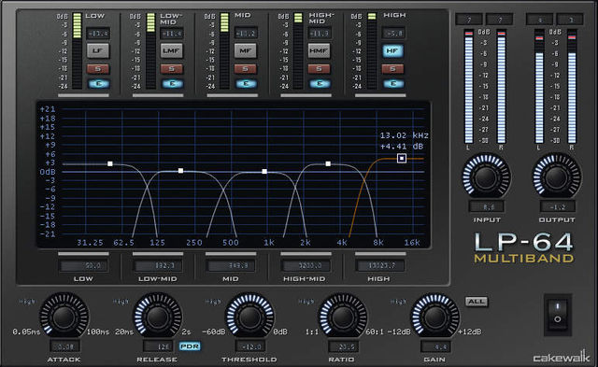
Task: Click the selected HIGH band node
Action: (x=402, y=158)
